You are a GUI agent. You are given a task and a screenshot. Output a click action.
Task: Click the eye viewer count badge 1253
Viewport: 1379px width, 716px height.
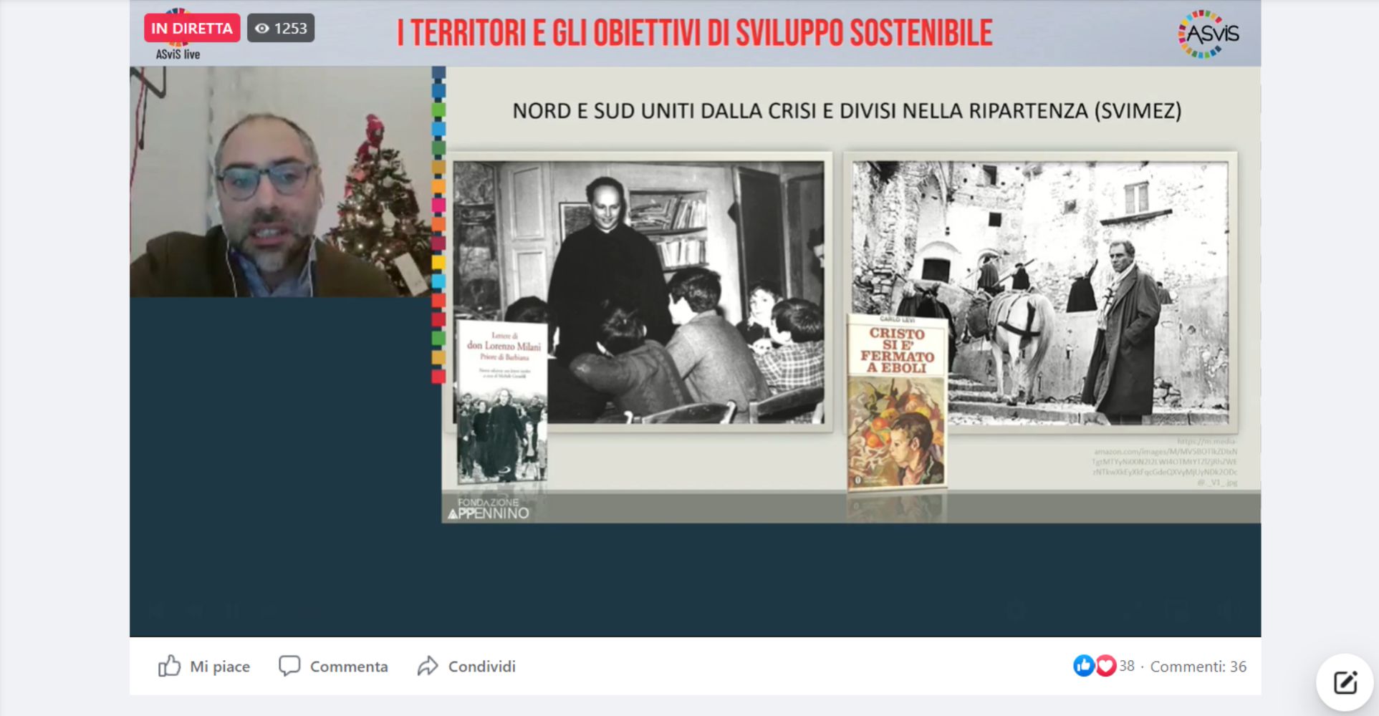pyautogui.click(x=281, y=29)
